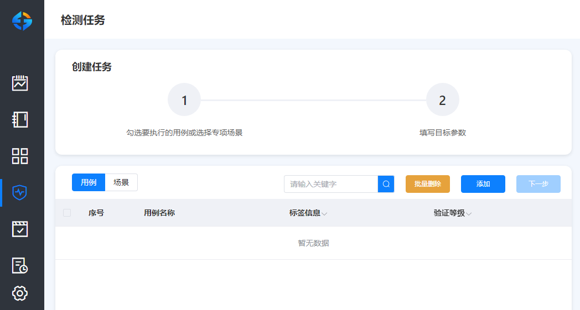Viewport: 580px width, 310px height.
Task: Switch to the 场景 tab
Action: [x=121, y=182]
